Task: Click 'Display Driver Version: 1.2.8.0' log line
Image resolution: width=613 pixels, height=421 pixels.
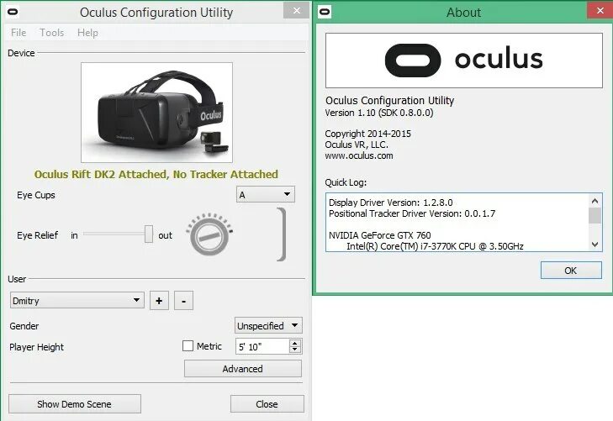Action: click(x=390, y=203)
